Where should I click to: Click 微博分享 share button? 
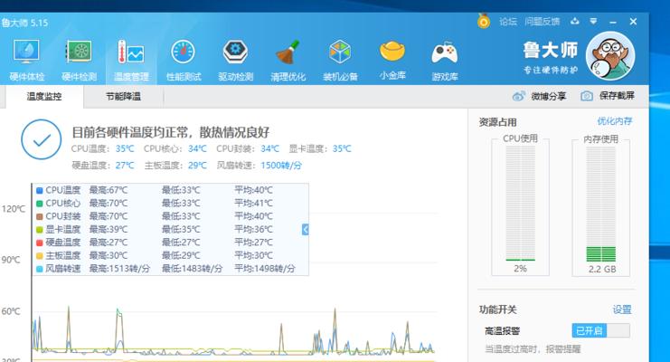(539, 96)
